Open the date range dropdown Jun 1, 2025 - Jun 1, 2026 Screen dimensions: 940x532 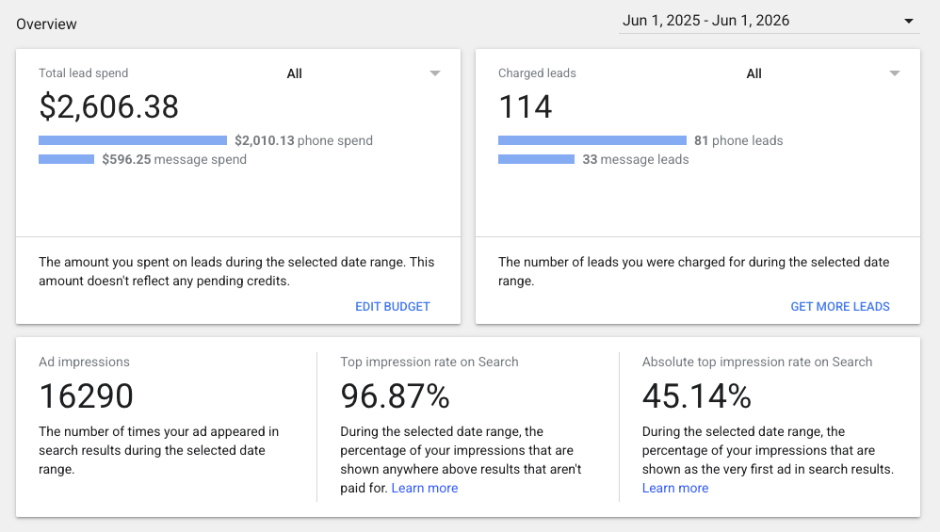pos(769,21)
